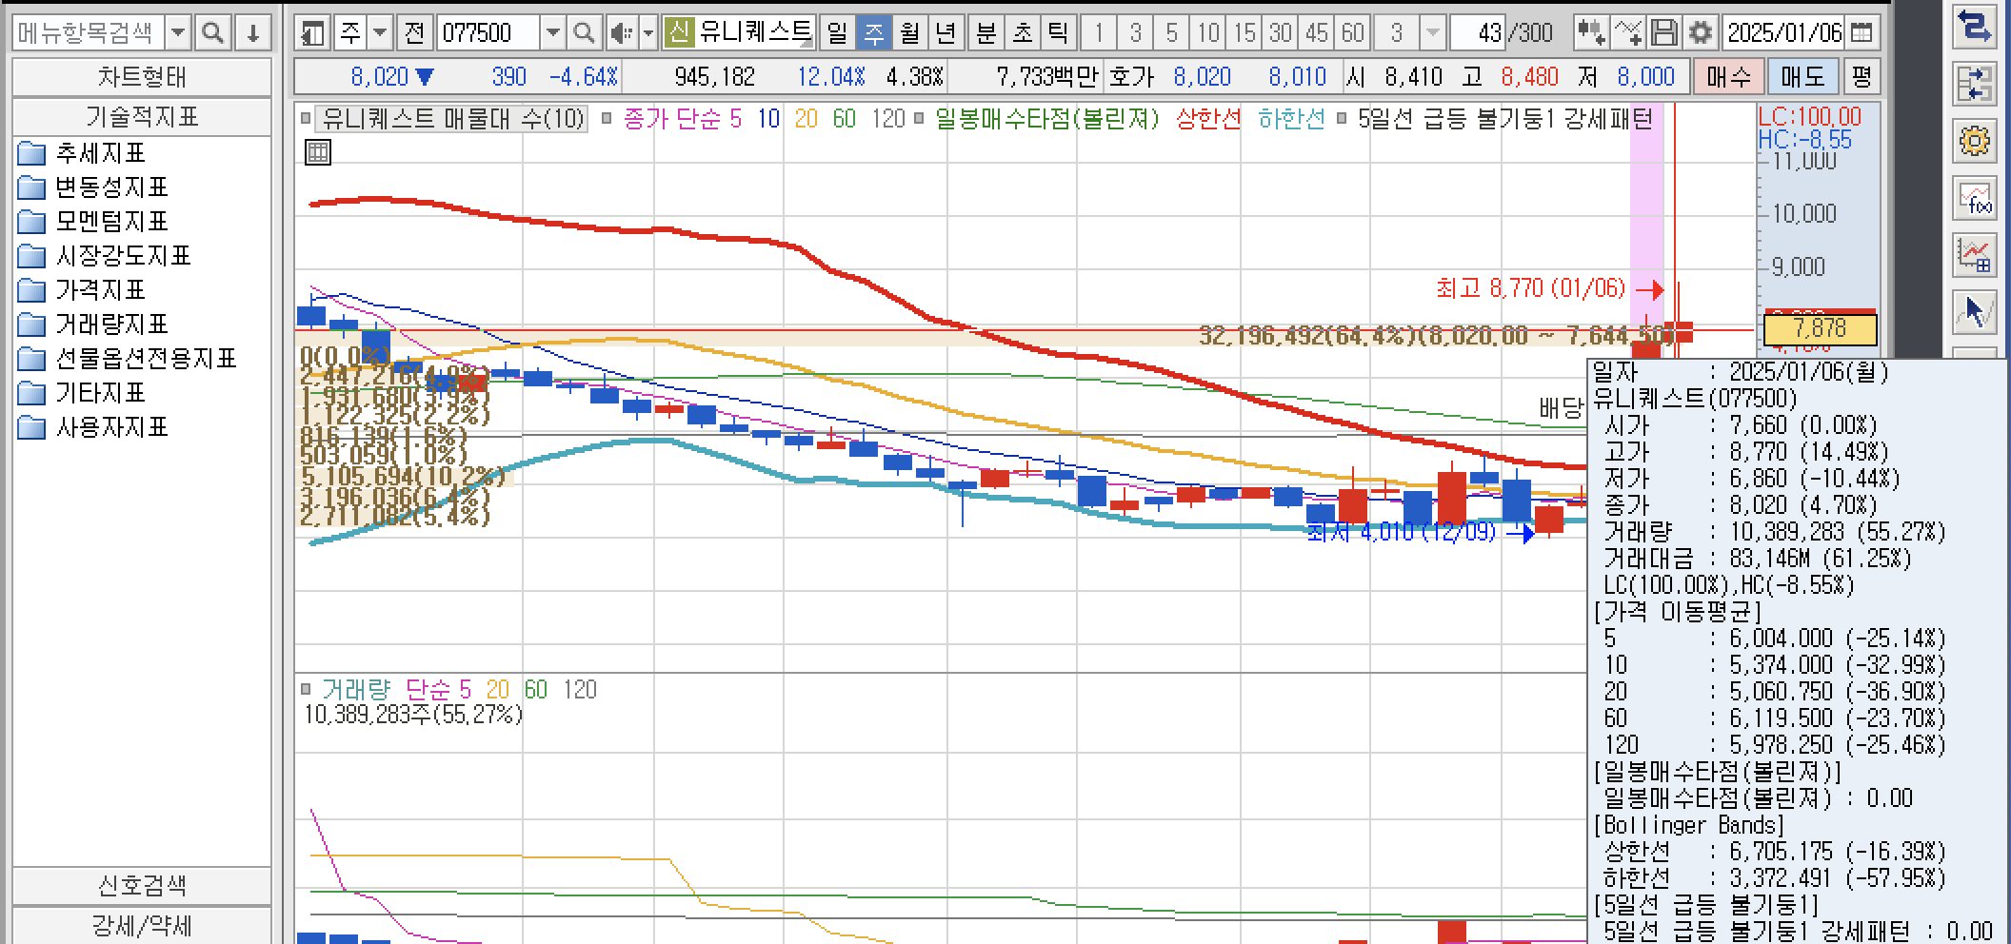
Task: Switch to the 월 monthly period tab
Action: point(909,33)
